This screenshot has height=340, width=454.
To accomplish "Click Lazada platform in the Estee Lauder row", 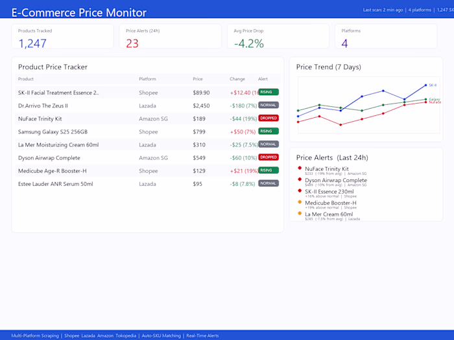I will 147,184.
